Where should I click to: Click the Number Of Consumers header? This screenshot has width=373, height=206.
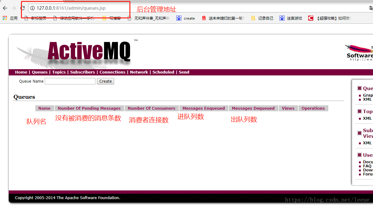[x=152, y=108]
